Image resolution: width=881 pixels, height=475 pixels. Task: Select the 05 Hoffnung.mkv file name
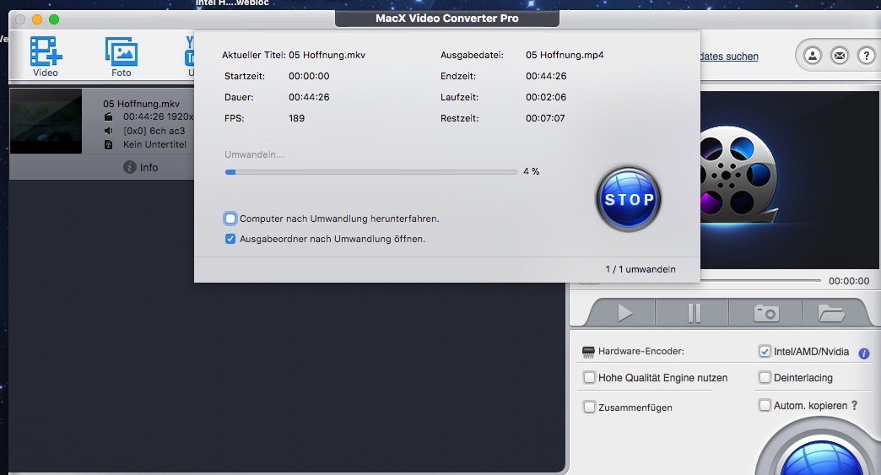pyautogui.click(x=141, y=104)
